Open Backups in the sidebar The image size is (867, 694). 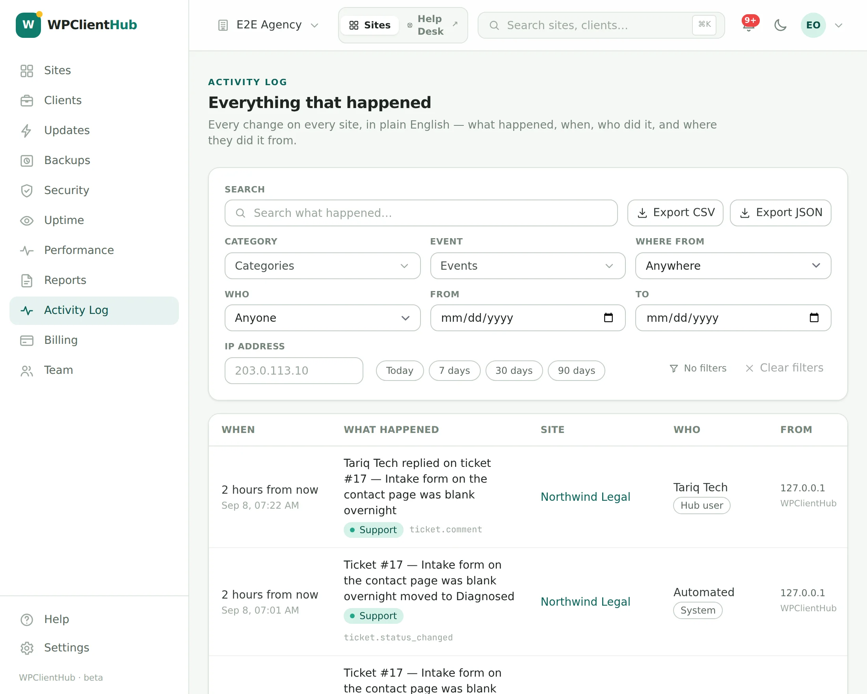click(94, 160)
